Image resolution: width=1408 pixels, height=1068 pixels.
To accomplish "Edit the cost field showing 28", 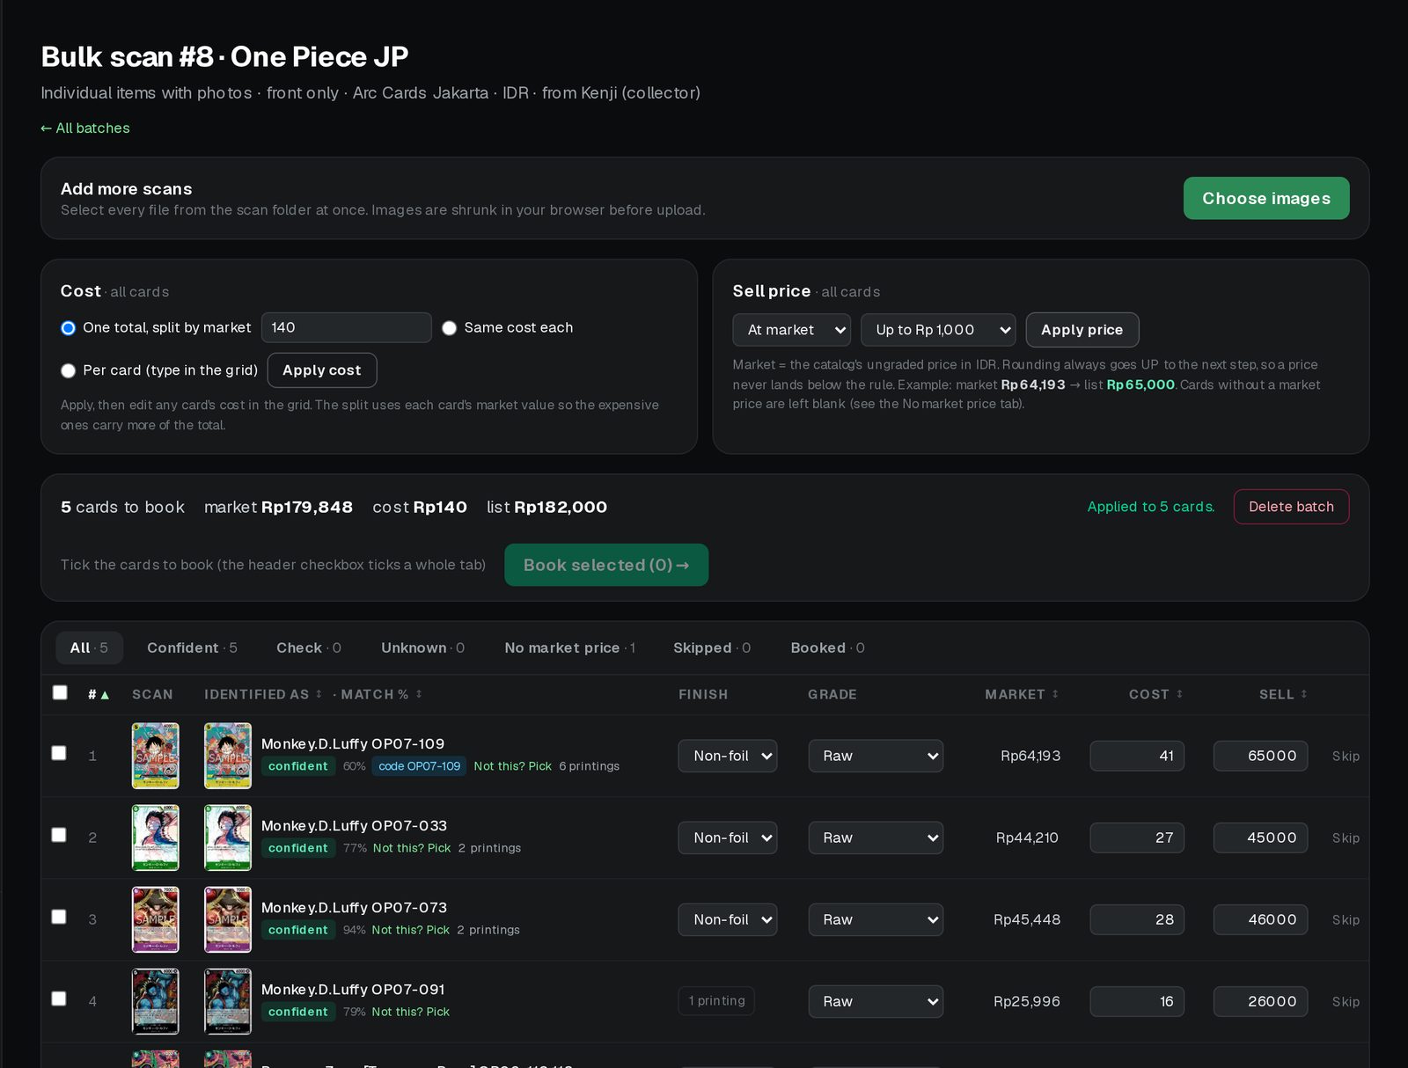I will pyautogui.click(x=1137, y=919).
